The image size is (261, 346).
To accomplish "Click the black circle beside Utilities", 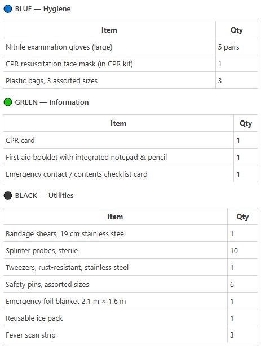I will click(8, 196).
